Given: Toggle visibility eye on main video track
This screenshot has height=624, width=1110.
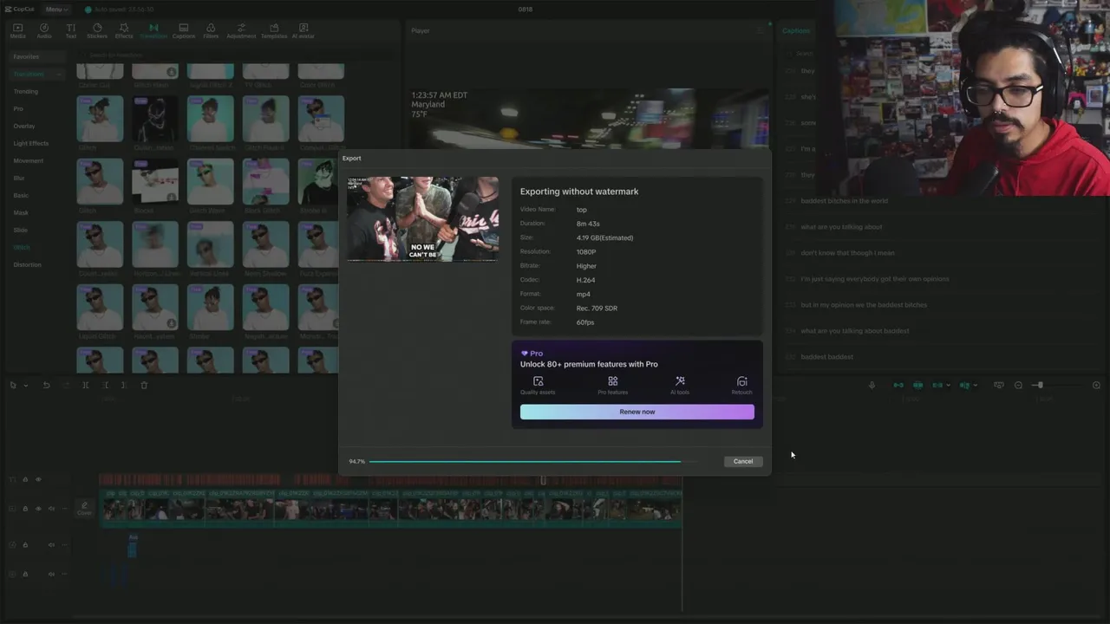Looking at the screenshot, I should tap(38, 509).
